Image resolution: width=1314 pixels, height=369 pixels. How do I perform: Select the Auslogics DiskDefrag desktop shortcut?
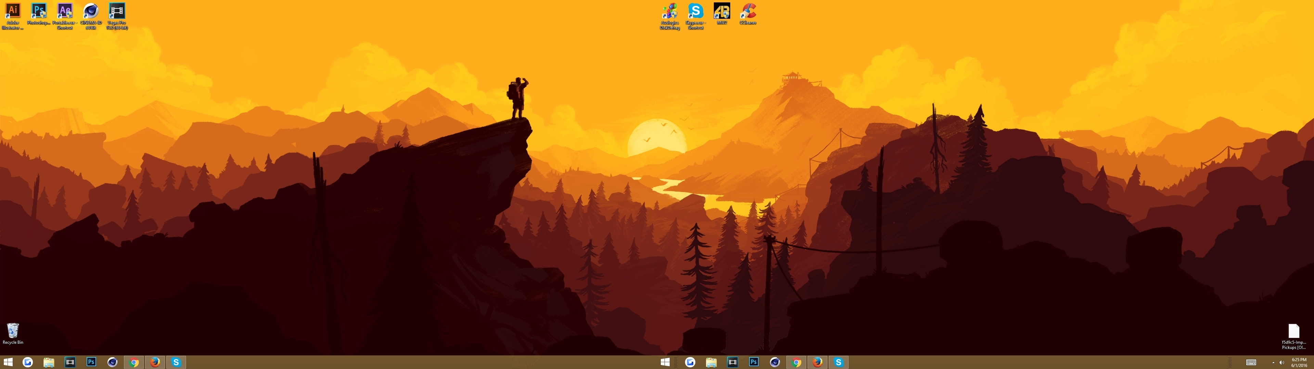pos(670,16)
